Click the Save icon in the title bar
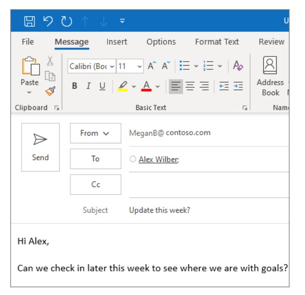This screenshot has height=295, width=305. pyautogui.click(x=29, y=21)
